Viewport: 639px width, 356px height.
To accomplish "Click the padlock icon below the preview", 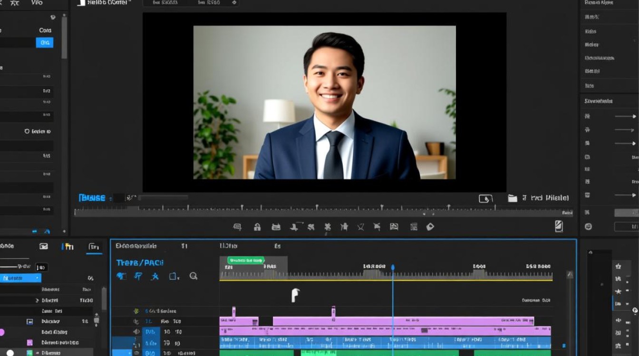I will [257, 227].
